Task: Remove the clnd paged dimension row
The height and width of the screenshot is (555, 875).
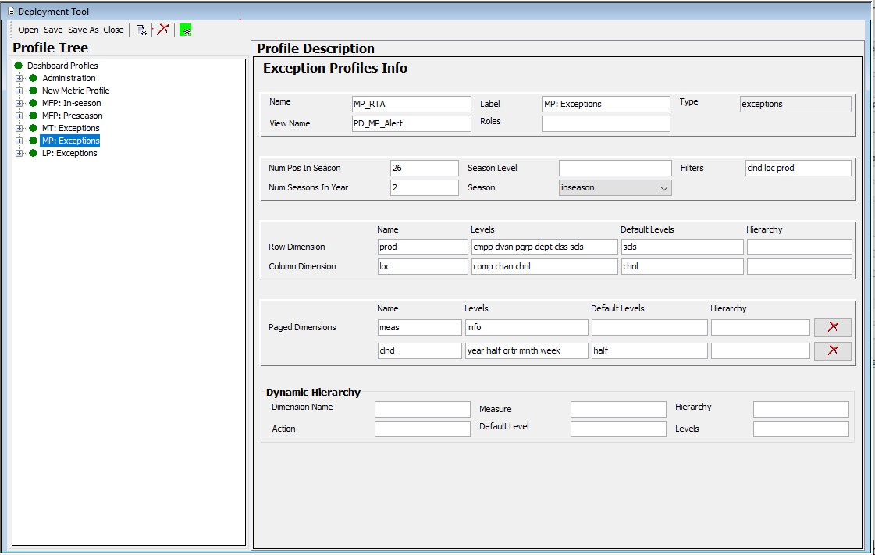Action: (833, 350)
